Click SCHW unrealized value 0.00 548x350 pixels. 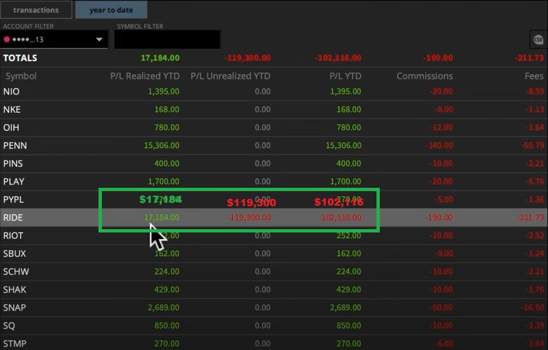(x=262, y=271)
